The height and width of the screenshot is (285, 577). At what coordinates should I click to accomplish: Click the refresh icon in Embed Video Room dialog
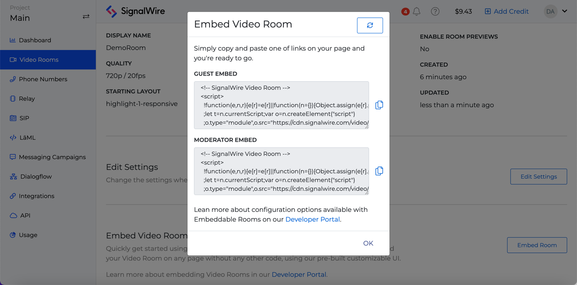[370, 26]
